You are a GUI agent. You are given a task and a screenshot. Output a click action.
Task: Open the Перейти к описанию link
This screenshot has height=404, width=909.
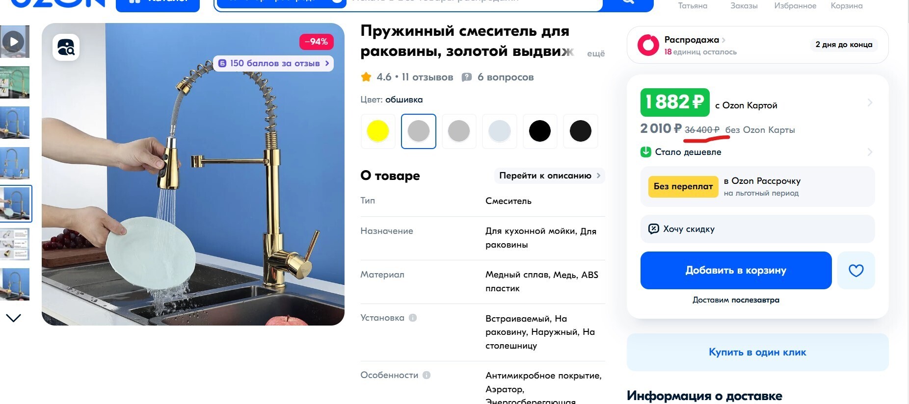pos(550,176)
